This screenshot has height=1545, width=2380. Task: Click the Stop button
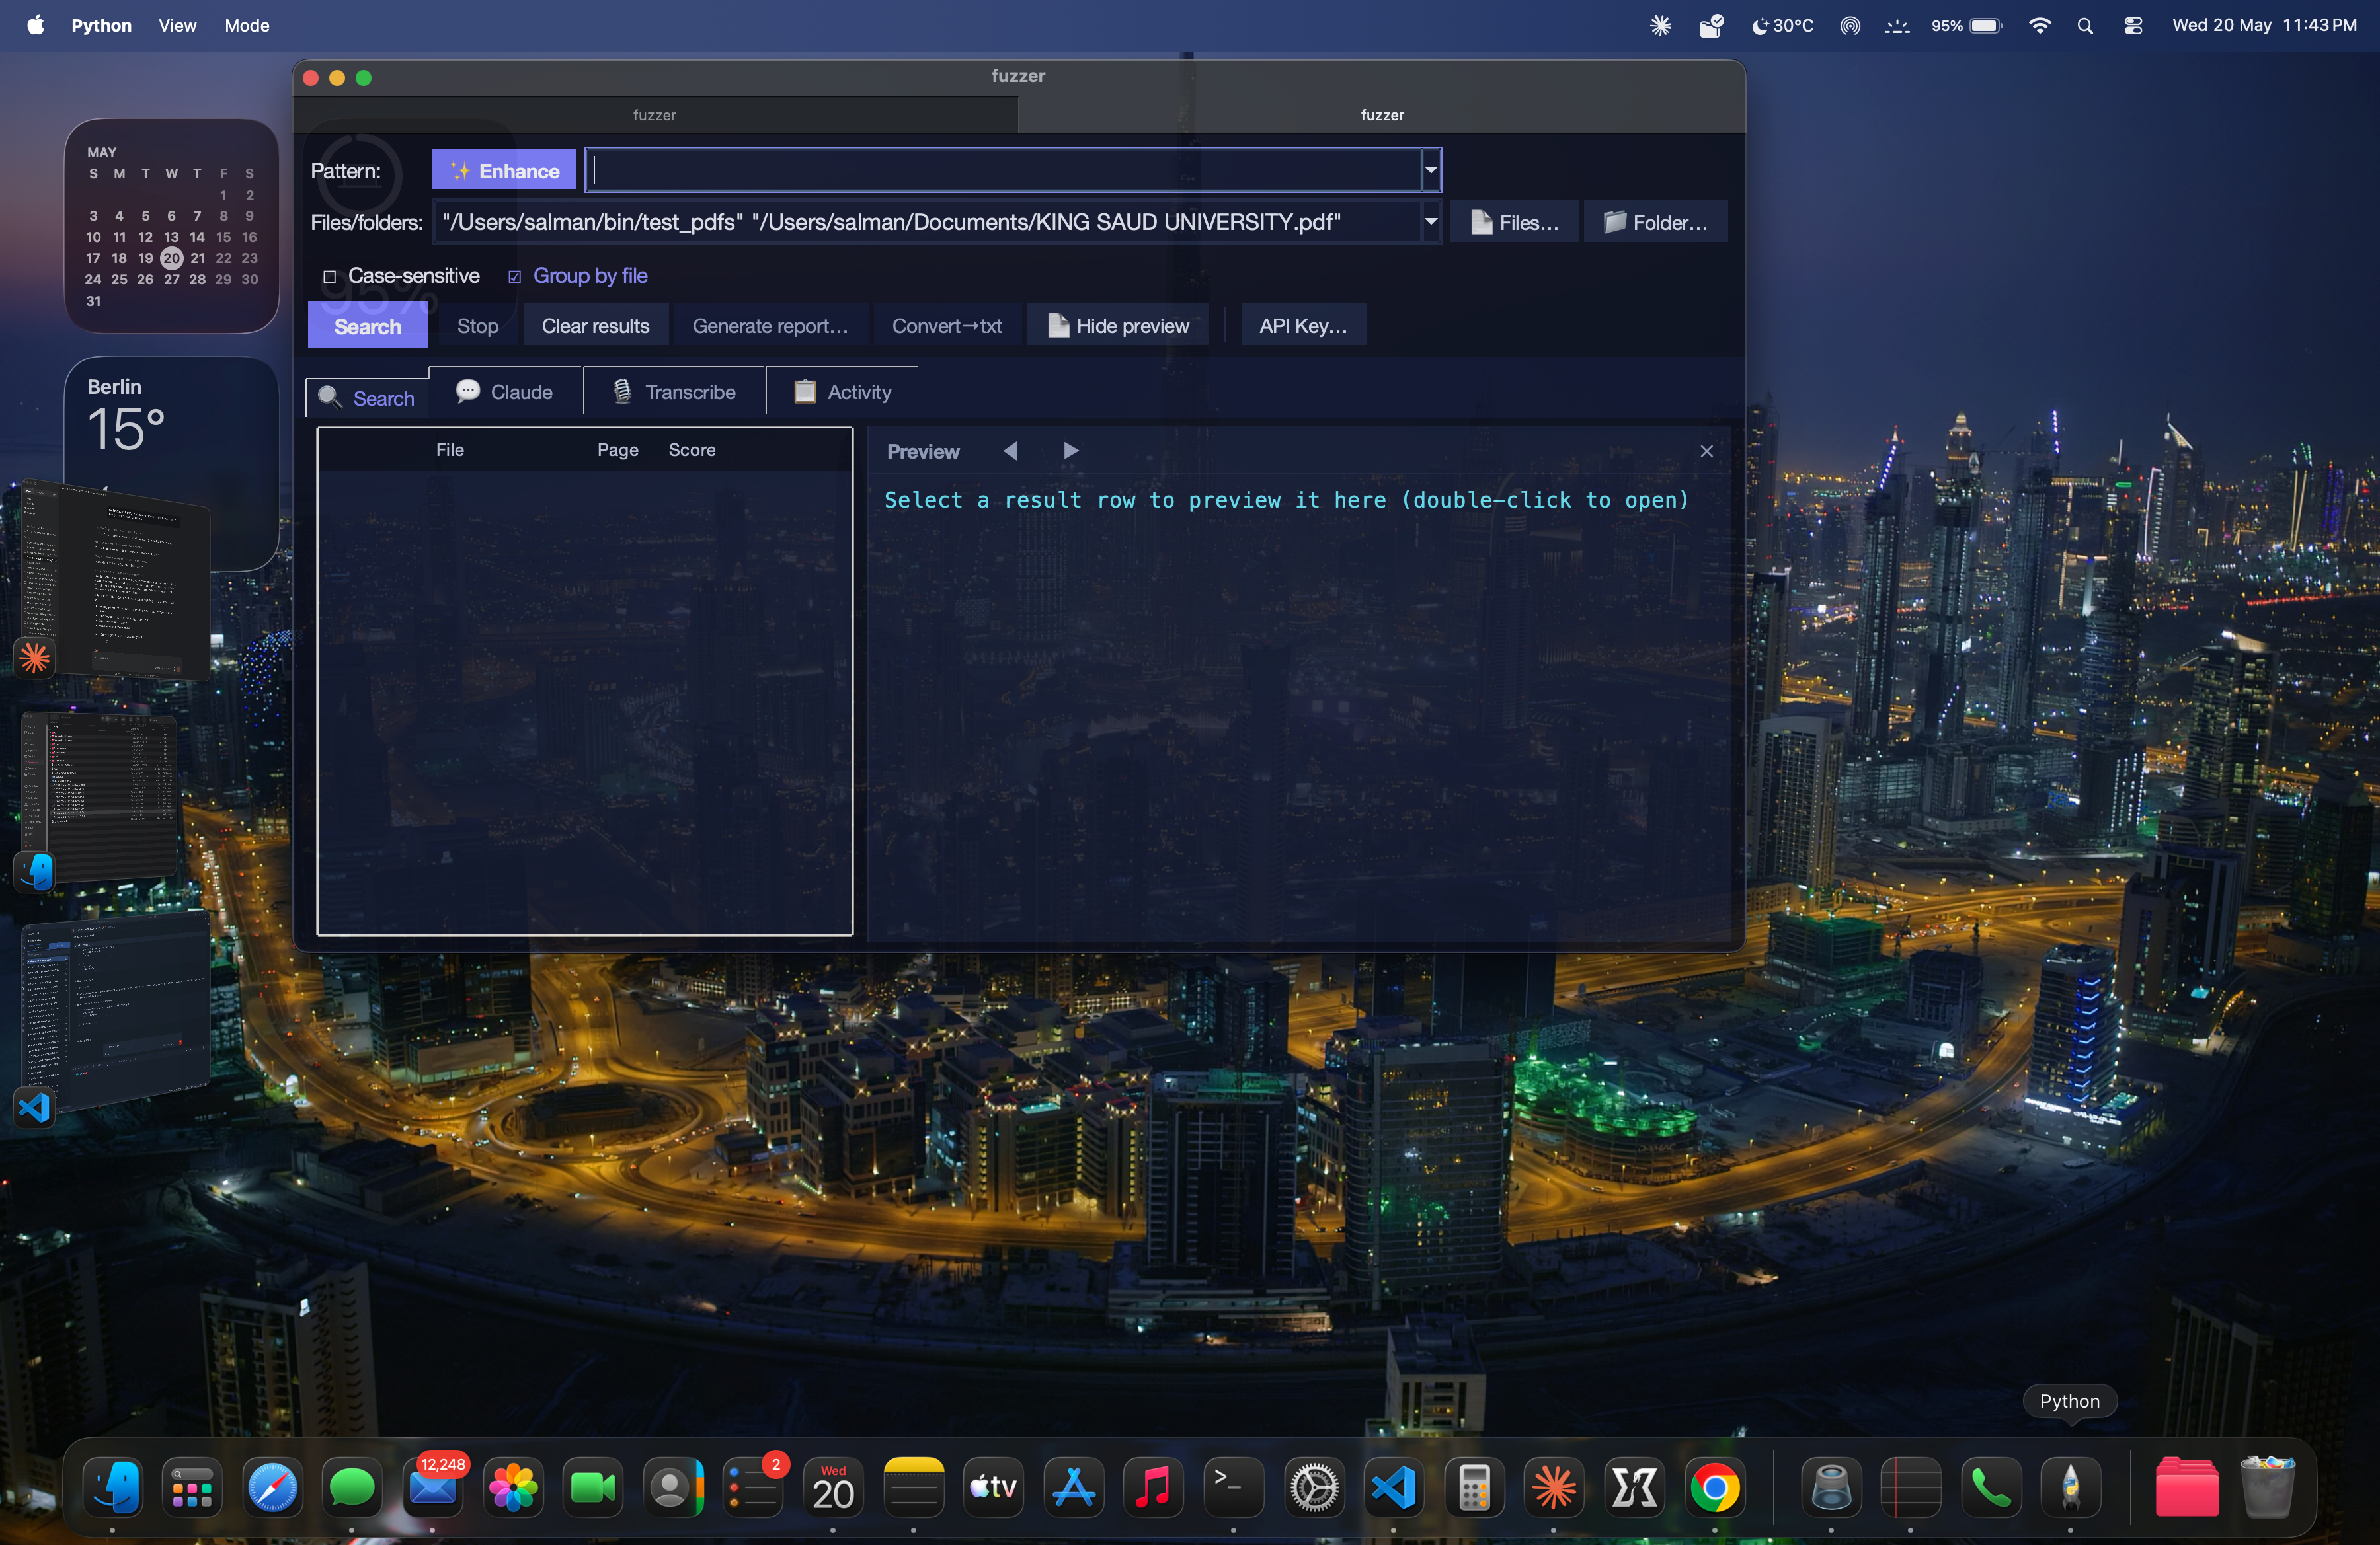pyautogui.click(x=477, y=326)
